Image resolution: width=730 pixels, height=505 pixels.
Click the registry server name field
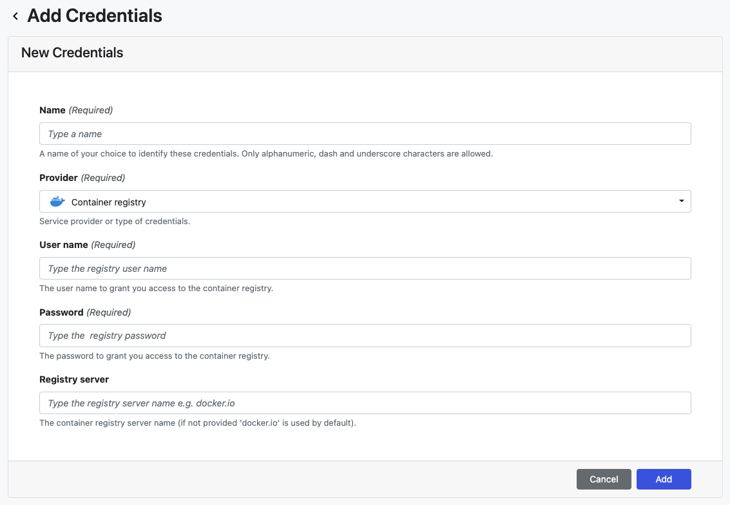tap(365, 403)
